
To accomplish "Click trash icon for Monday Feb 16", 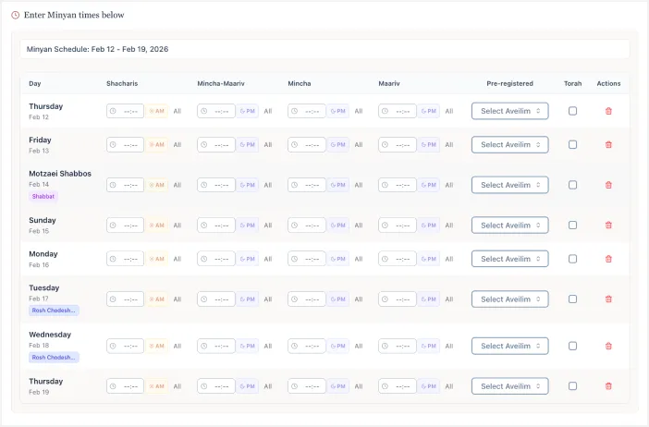I will (608, 260).
